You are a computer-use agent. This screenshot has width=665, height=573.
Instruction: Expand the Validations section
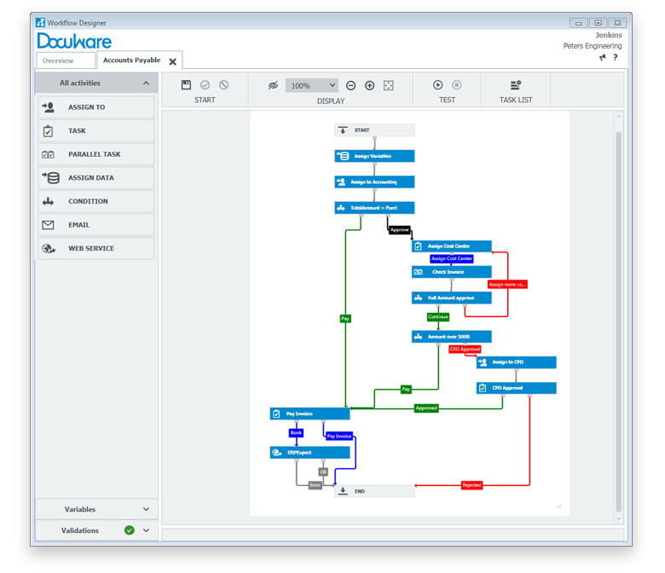click(x=146, y=530)
